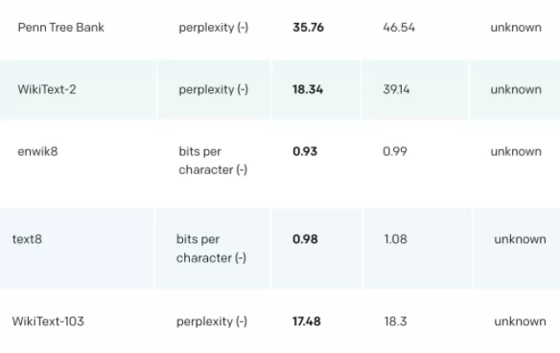The width and height of the screenshot is (560, 353).
Task: Select the enwik8 dataset label
Action: [37, 151]
